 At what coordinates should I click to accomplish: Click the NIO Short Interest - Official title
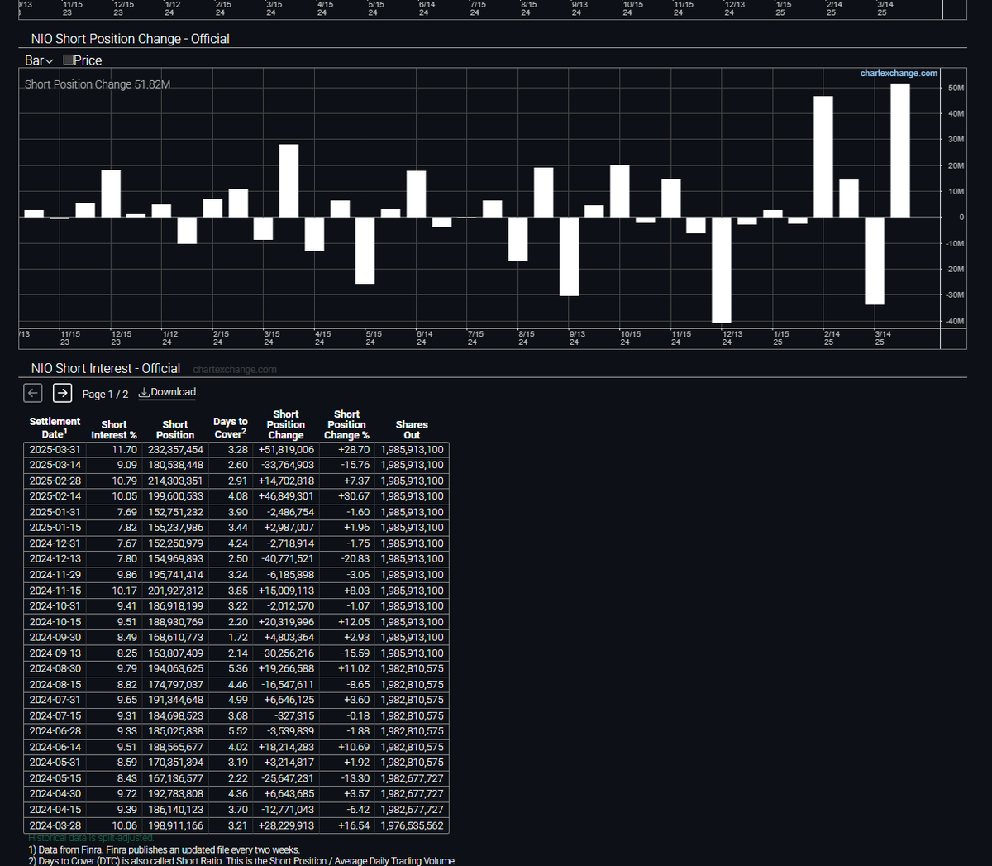pyautogui.click(x=105, y=369)
